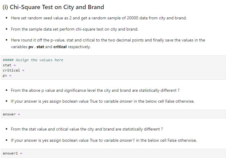The image size is (228, 159).
Task: Click the stat assignment line in code cell
Action: [9, 65]
